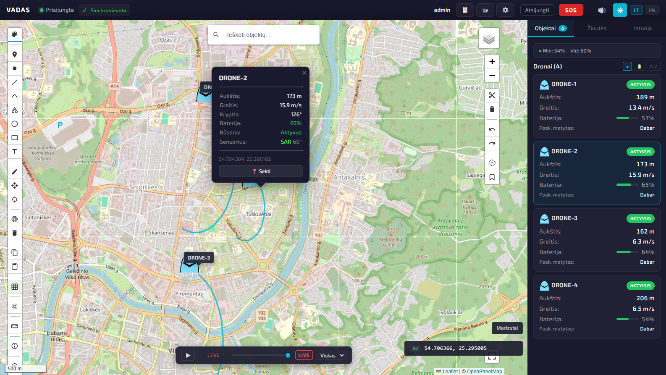Select the line drawing tool
Image resolution: width=666 pixels, height=375 pixels.
pos(15,82)
